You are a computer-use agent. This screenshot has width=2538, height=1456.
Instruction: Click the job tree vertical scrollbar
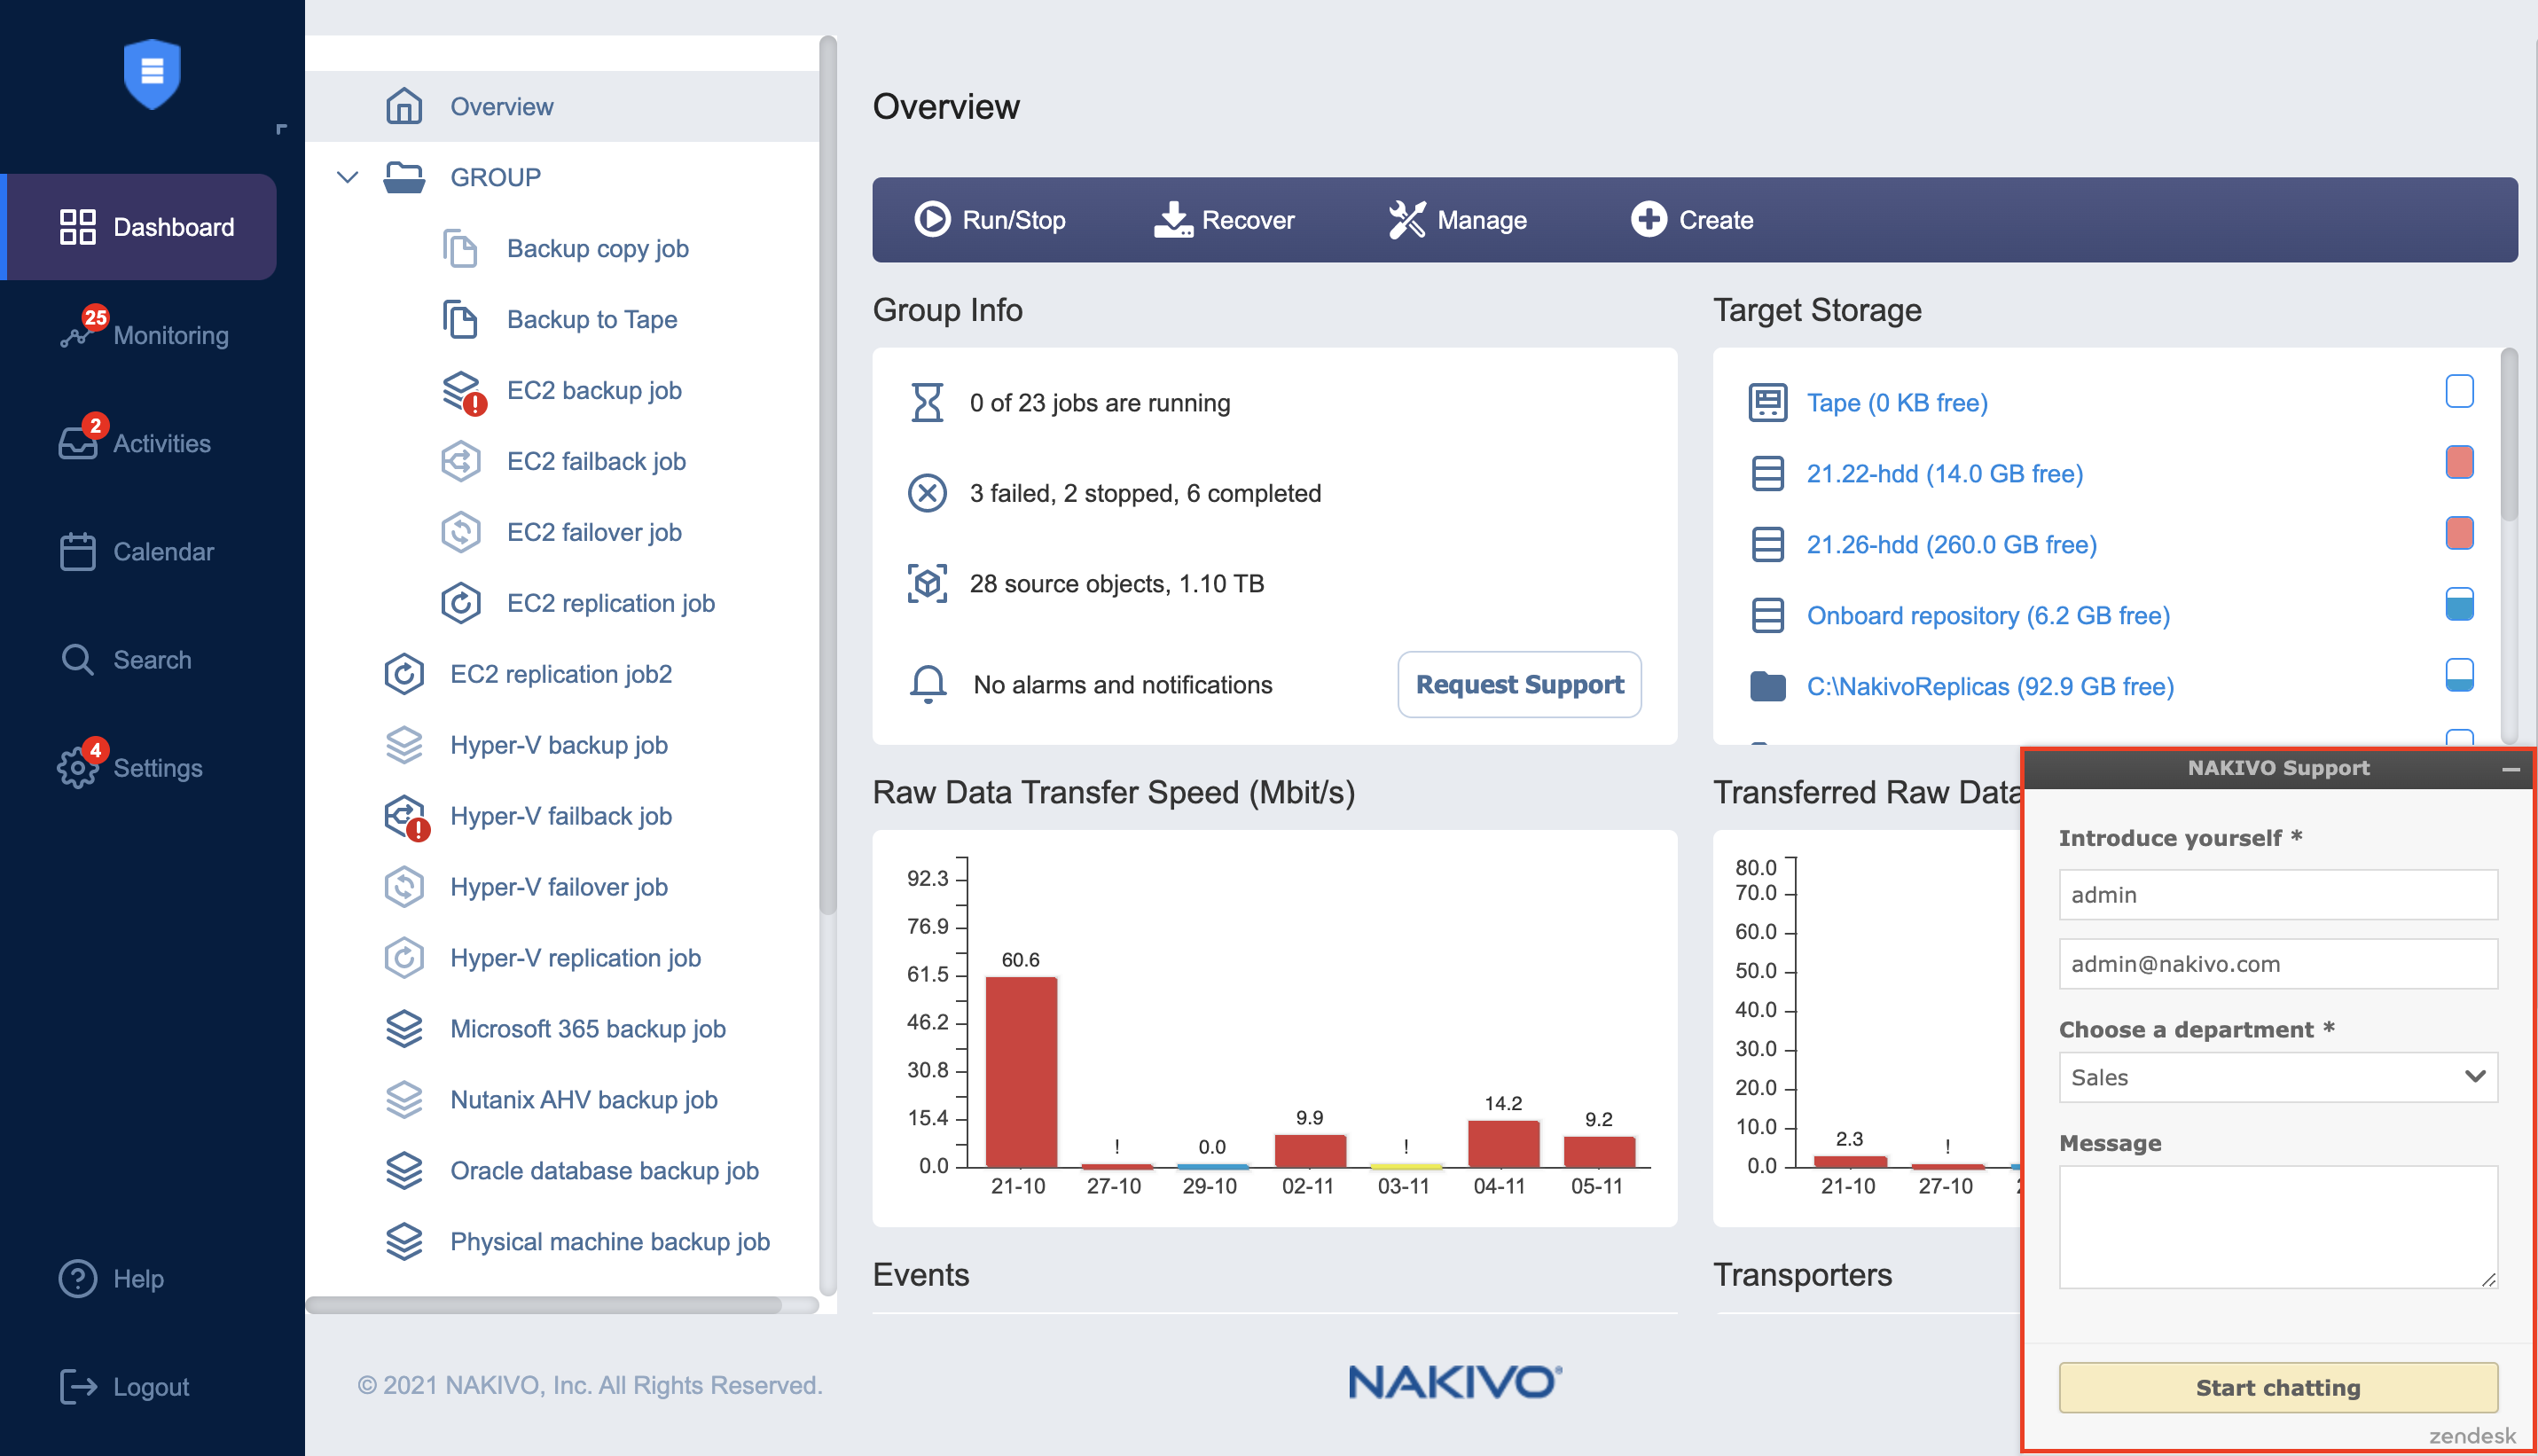(827, 475)
